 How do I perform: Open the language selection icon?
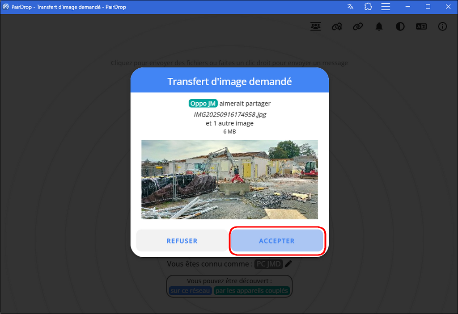(x=421, y=27)
